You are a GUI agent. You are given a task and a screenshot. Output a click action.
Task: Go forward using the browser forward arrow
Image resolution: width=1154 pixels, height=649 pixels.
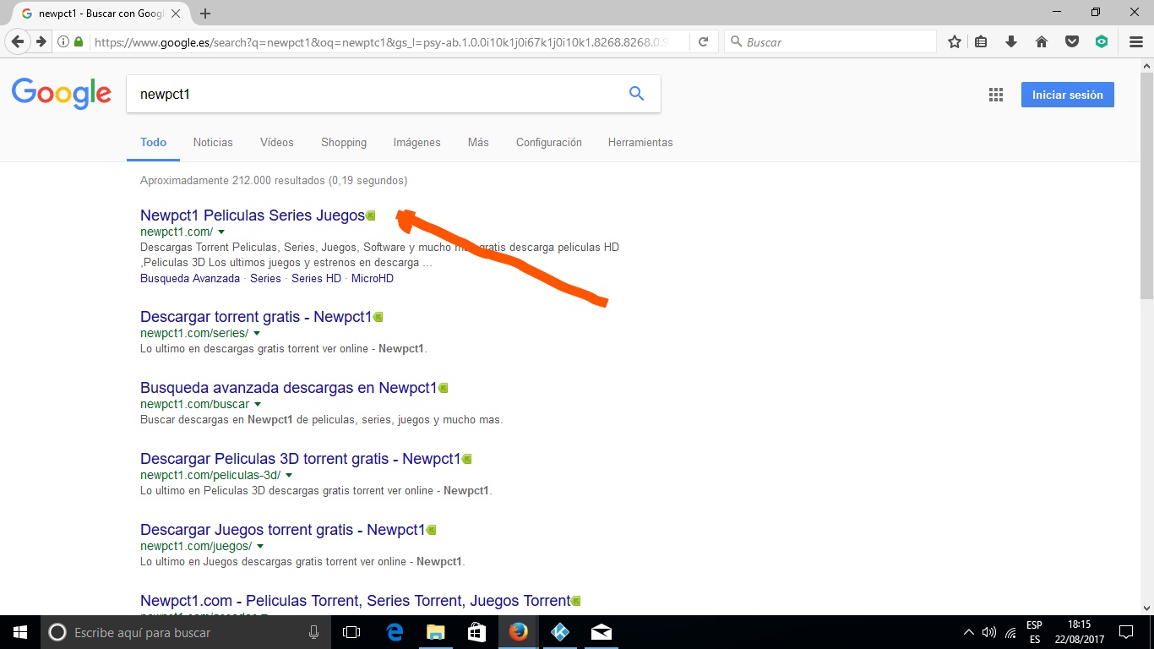(x=41, y=41)
